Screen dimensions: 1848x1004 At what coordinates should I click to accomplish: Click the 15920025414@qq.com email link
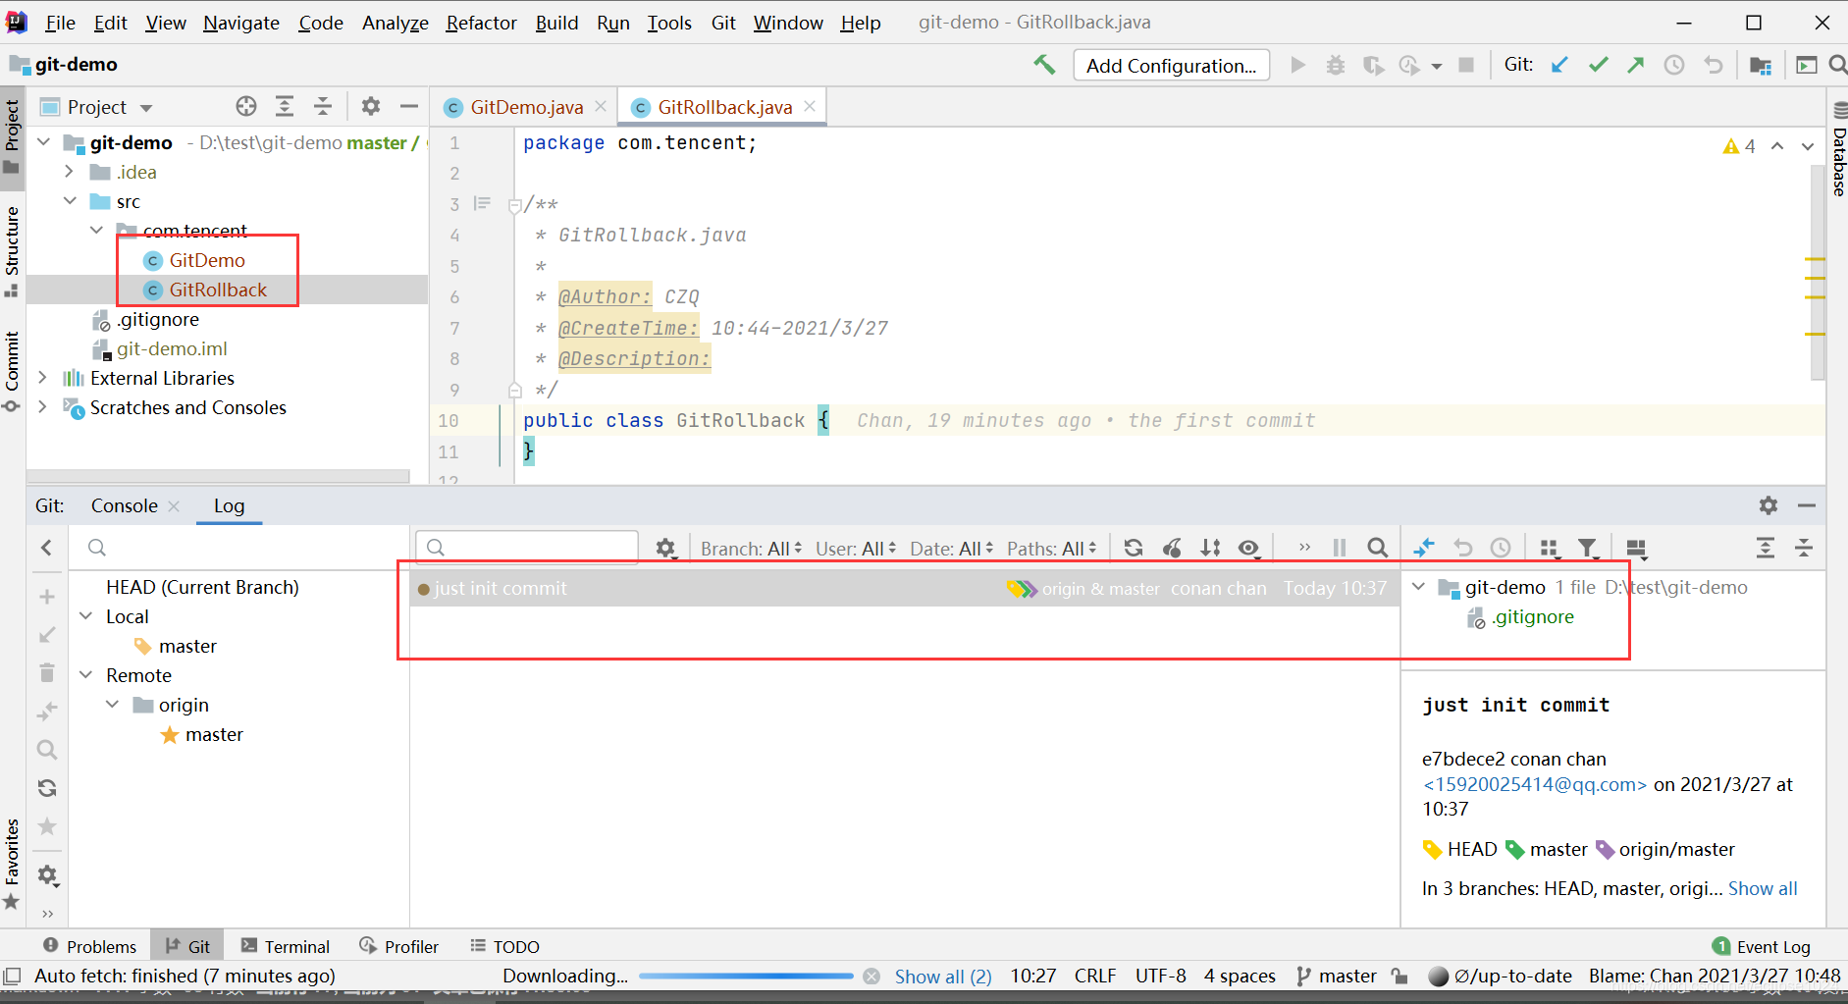(x=1535, y=784)
